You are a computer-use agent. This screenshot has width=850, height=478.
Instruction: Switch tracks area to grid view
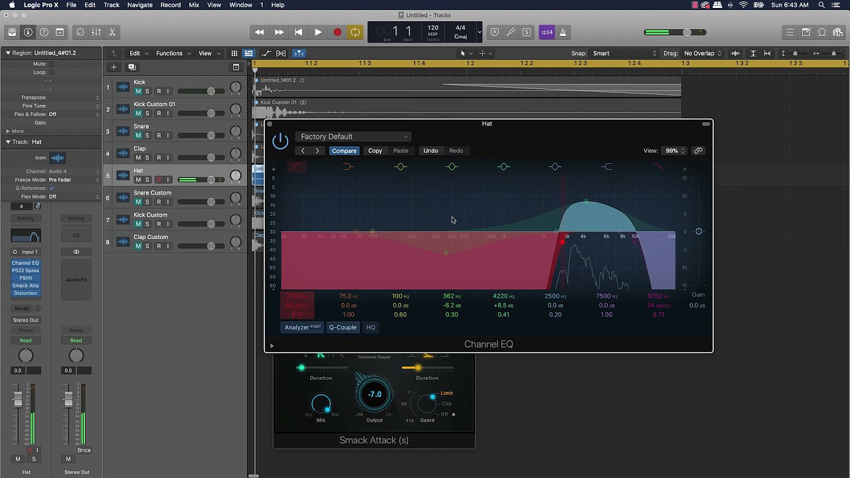tap(234, 53)
